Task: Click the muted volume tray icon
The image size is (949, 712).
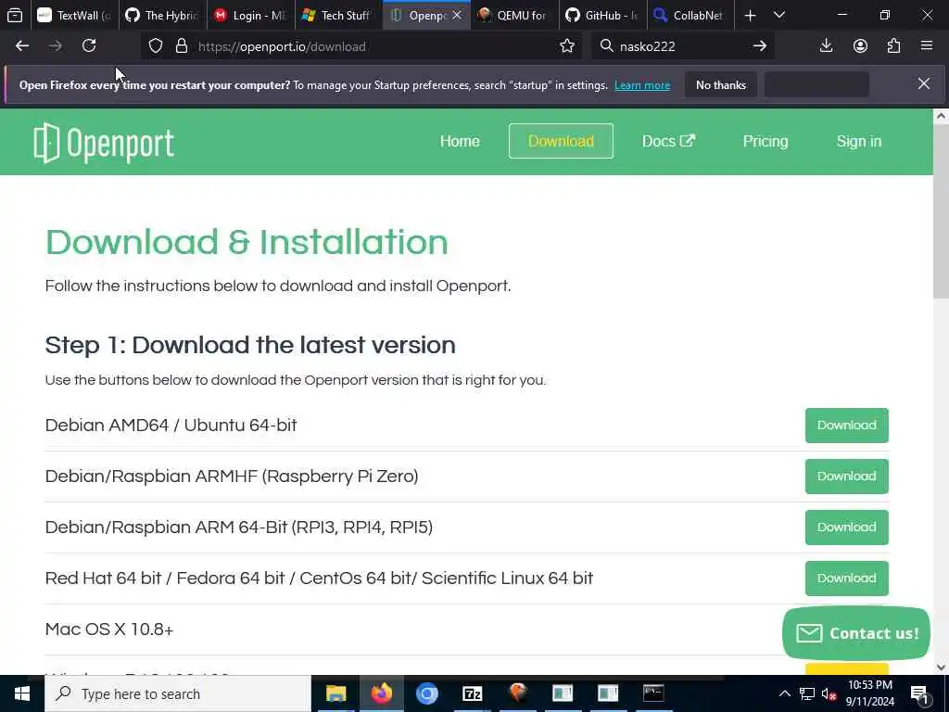Action: click(x=829, y=693)
